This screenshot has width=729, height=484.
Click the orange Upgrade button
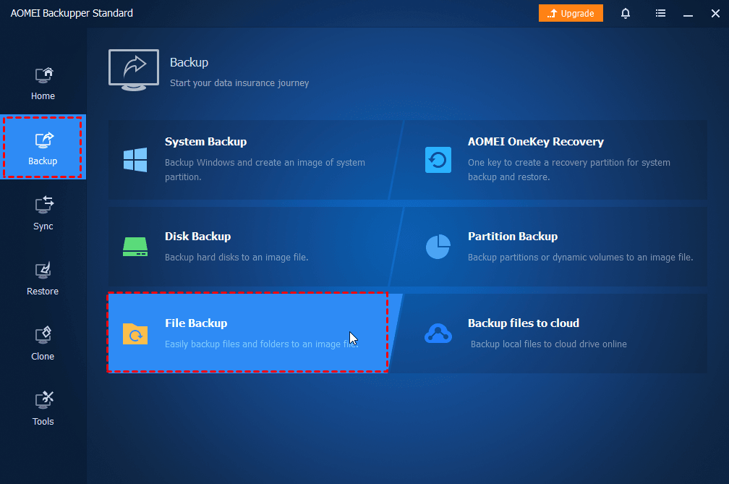coord(571,13)
